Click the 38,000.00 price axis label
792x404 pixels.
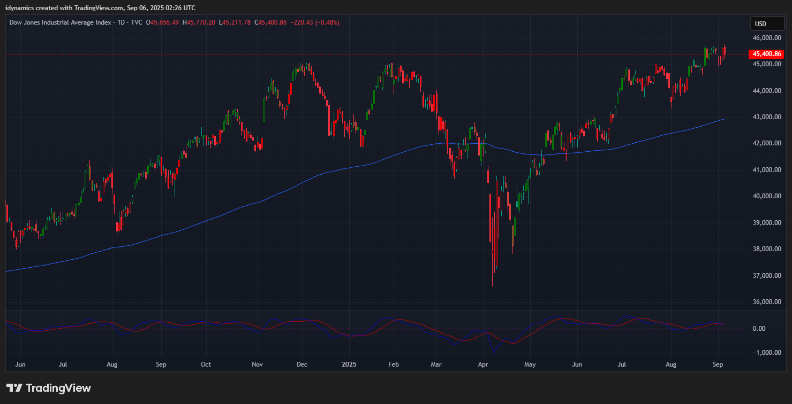click(767, 249)
